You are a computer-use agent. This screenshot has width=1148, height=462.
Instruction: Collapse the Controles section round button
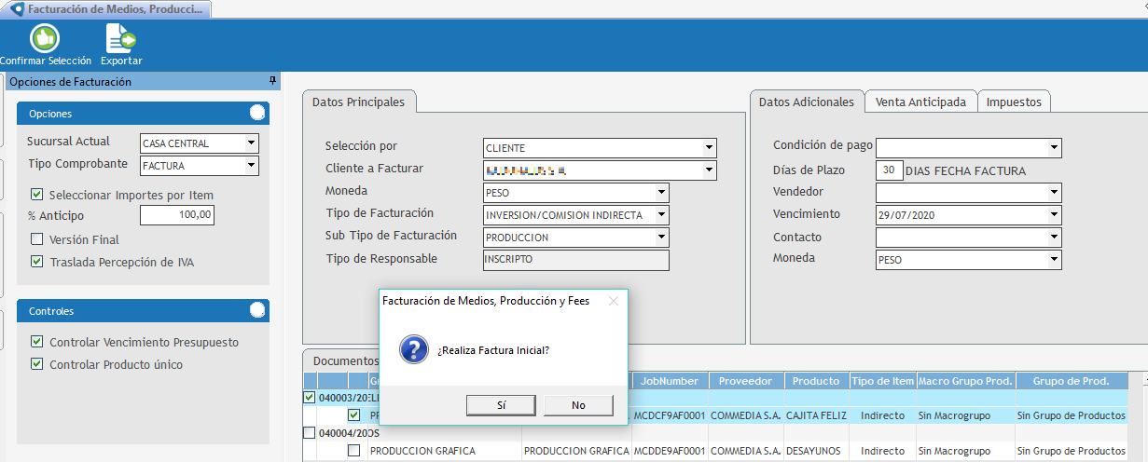tap(257, 310)
